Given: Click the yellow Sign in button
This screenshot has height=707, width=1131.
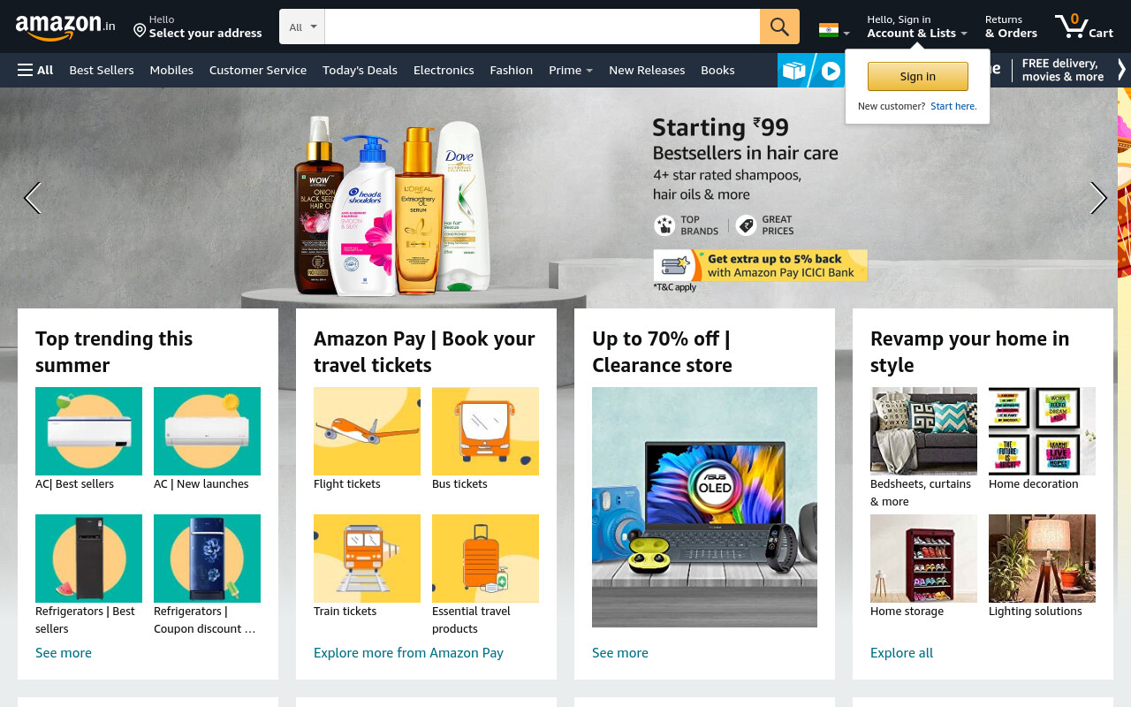Looking at the screenshot, I should tap(918, 76).
